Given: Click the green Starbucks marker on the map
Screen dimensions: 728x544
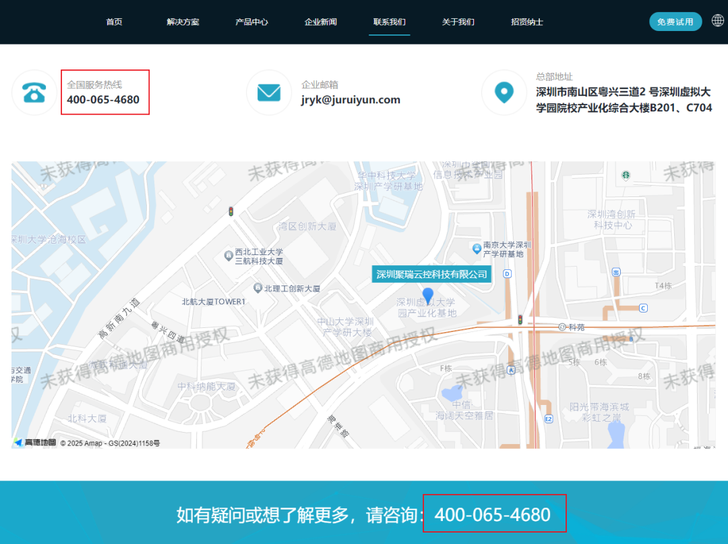Looking at the screenshot, I should [x=626, y=175].
